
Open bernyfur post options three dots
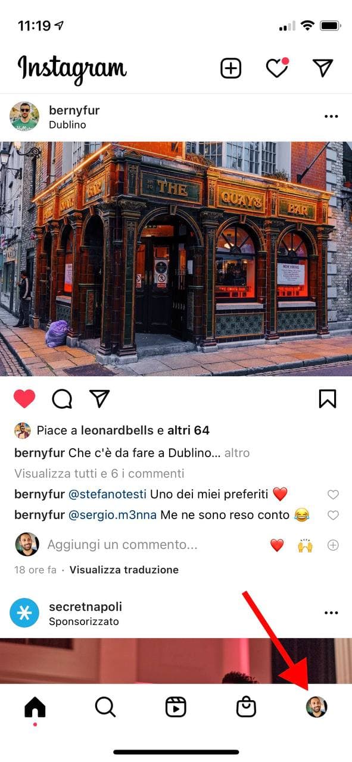(331, 116)
